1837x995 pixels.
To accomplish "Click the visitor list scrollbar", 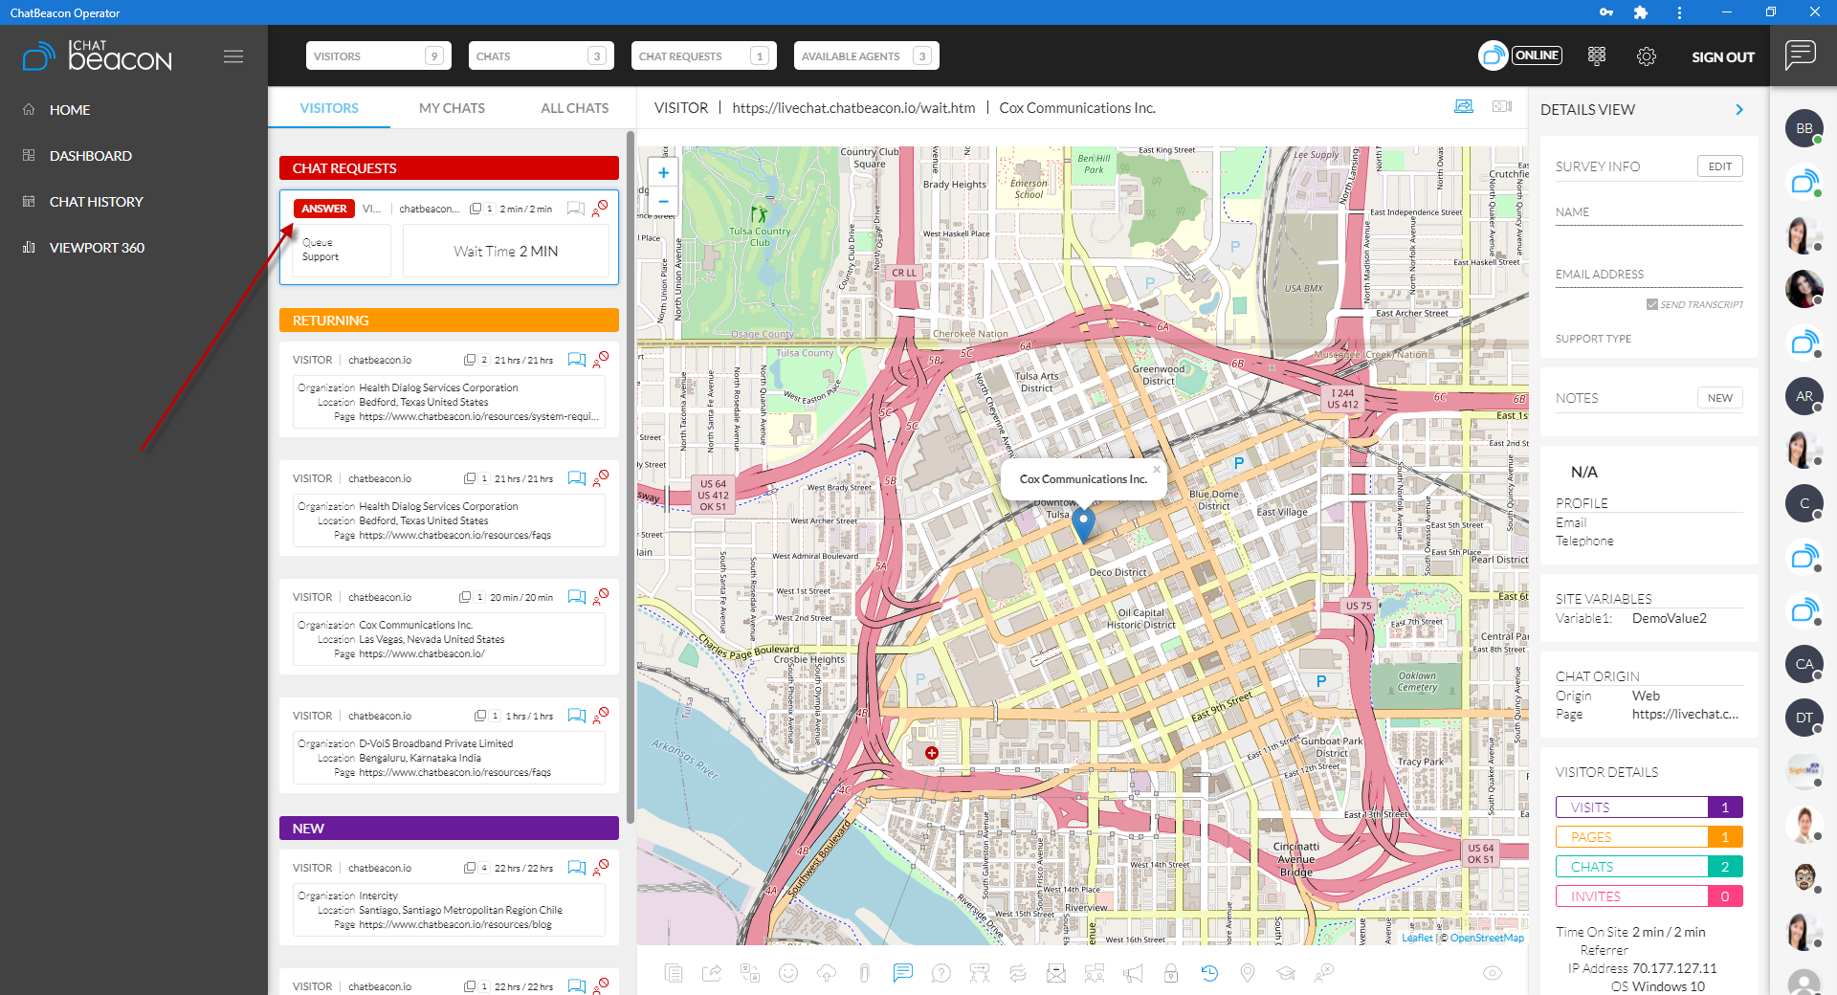I will 630,476.
